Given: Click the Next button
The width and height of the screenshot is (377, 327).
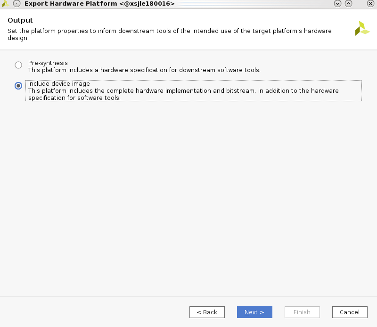Looking at the screenshot, I should pos(254,312).
